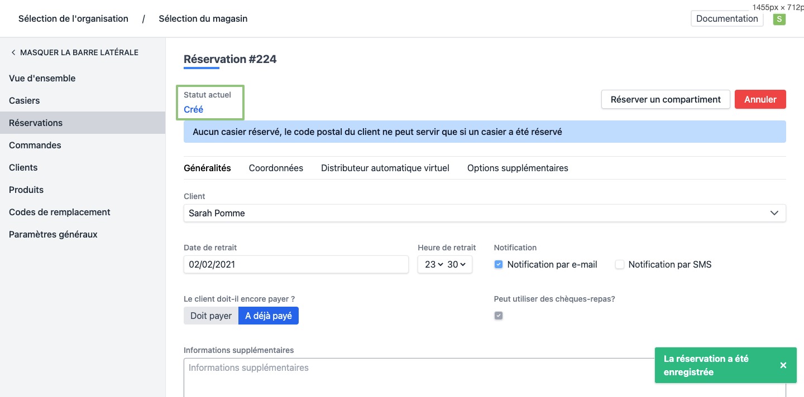This screenshot has width=804, height=397.
Task: Open the Client dropdown showing Sarah Pomme
Action: 484,213
